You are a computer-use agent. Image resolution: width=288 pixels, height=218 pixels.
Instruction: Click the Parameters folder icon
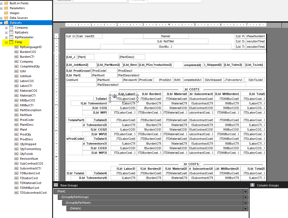tap(6, 8)
